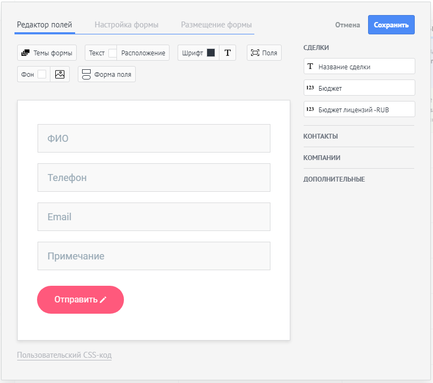This screenshot has height=383, width=433.
Task: Click the Сохранить button
Action: point(391,25)
